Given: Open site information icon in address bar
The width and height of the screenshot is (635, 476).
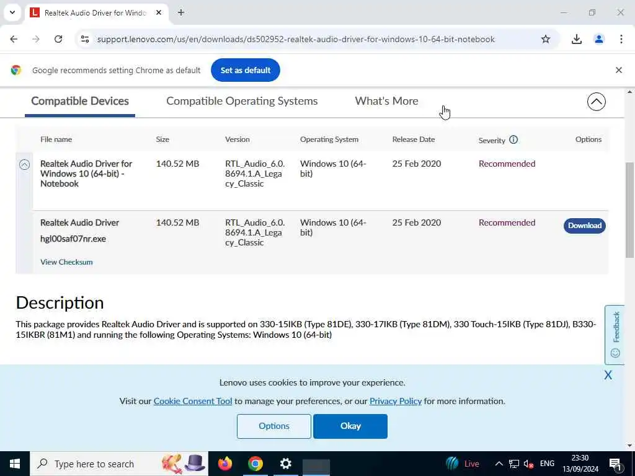Looking at the screenshot, I should point(84,39).
